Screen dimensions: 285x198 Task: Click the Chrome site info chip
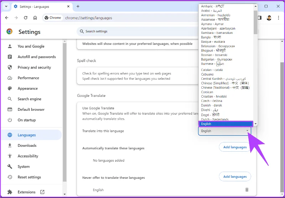click(53, 17)
